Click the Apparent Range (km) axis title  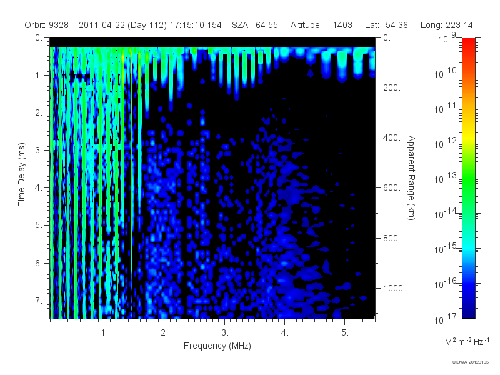tap(411, 177)
